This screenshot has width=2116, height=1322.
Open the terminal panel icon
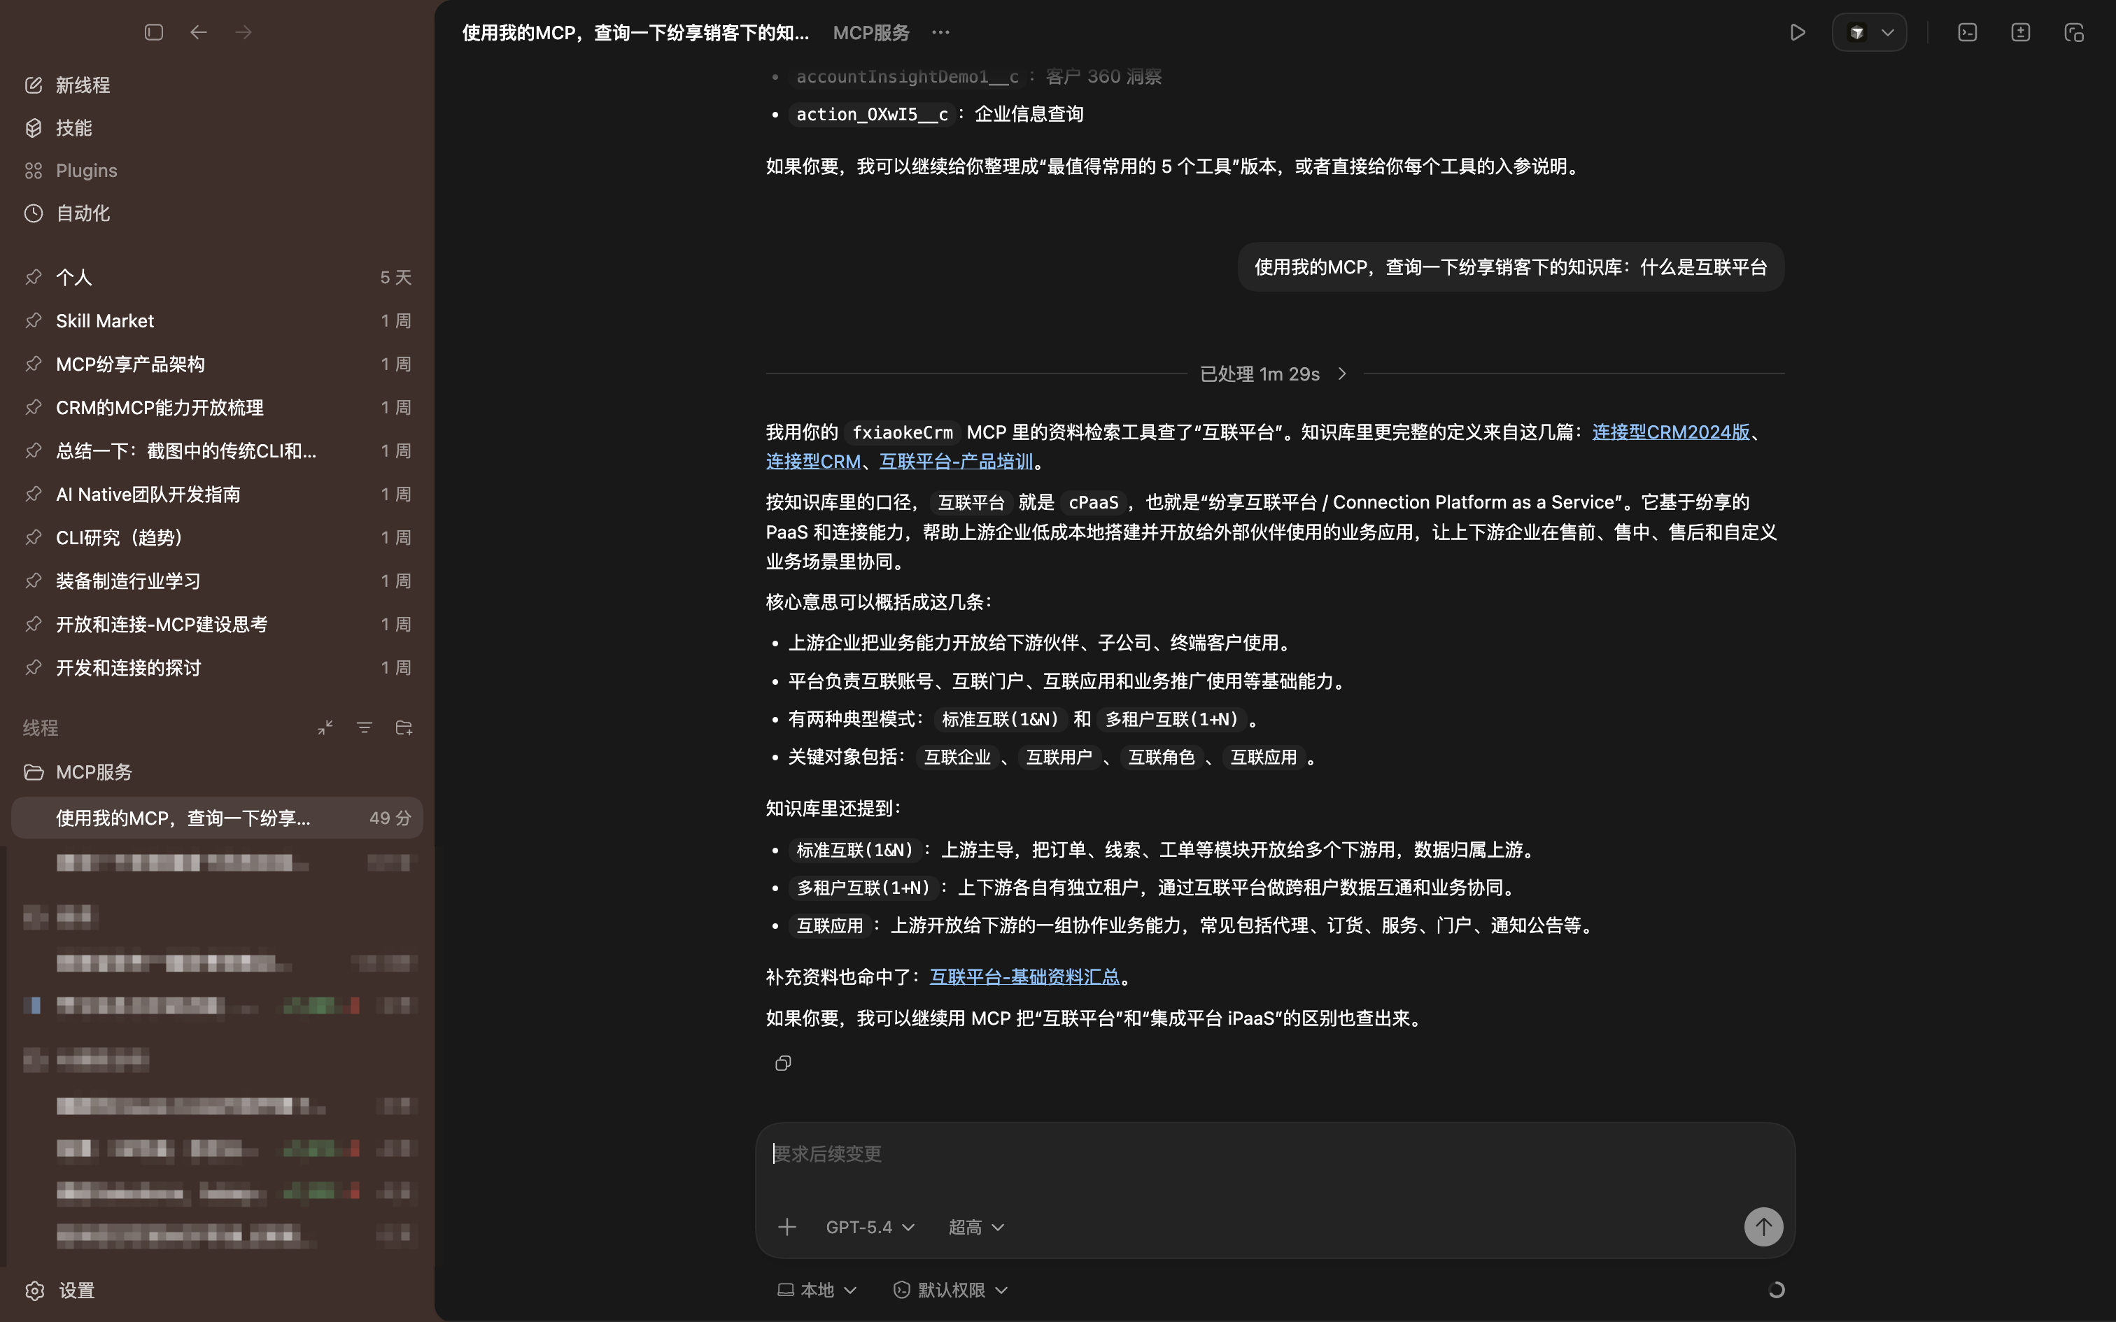(x=1966, y=32)
